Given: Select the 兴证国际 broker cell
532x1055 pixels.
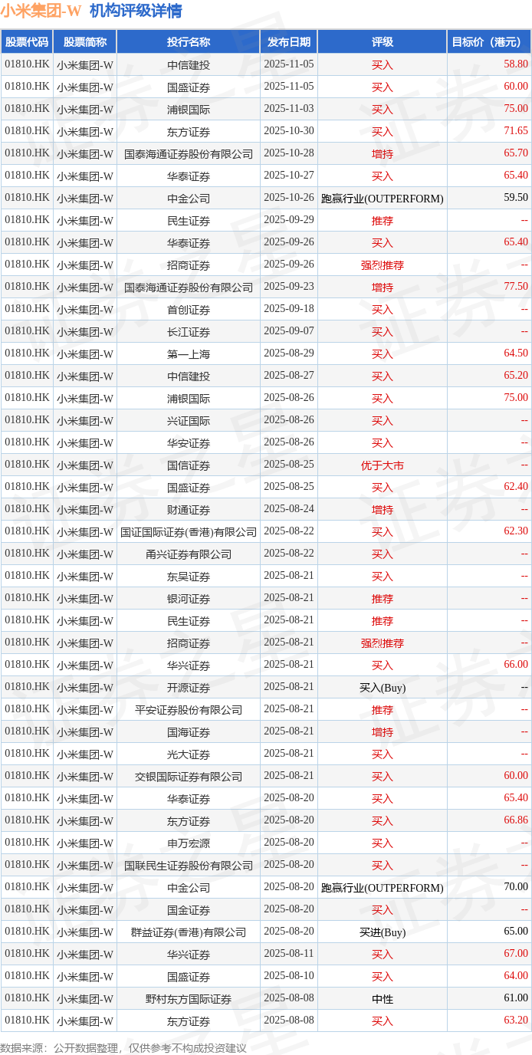Looking at the screenshot, I should pyautogui.click(x=189, y=420).
